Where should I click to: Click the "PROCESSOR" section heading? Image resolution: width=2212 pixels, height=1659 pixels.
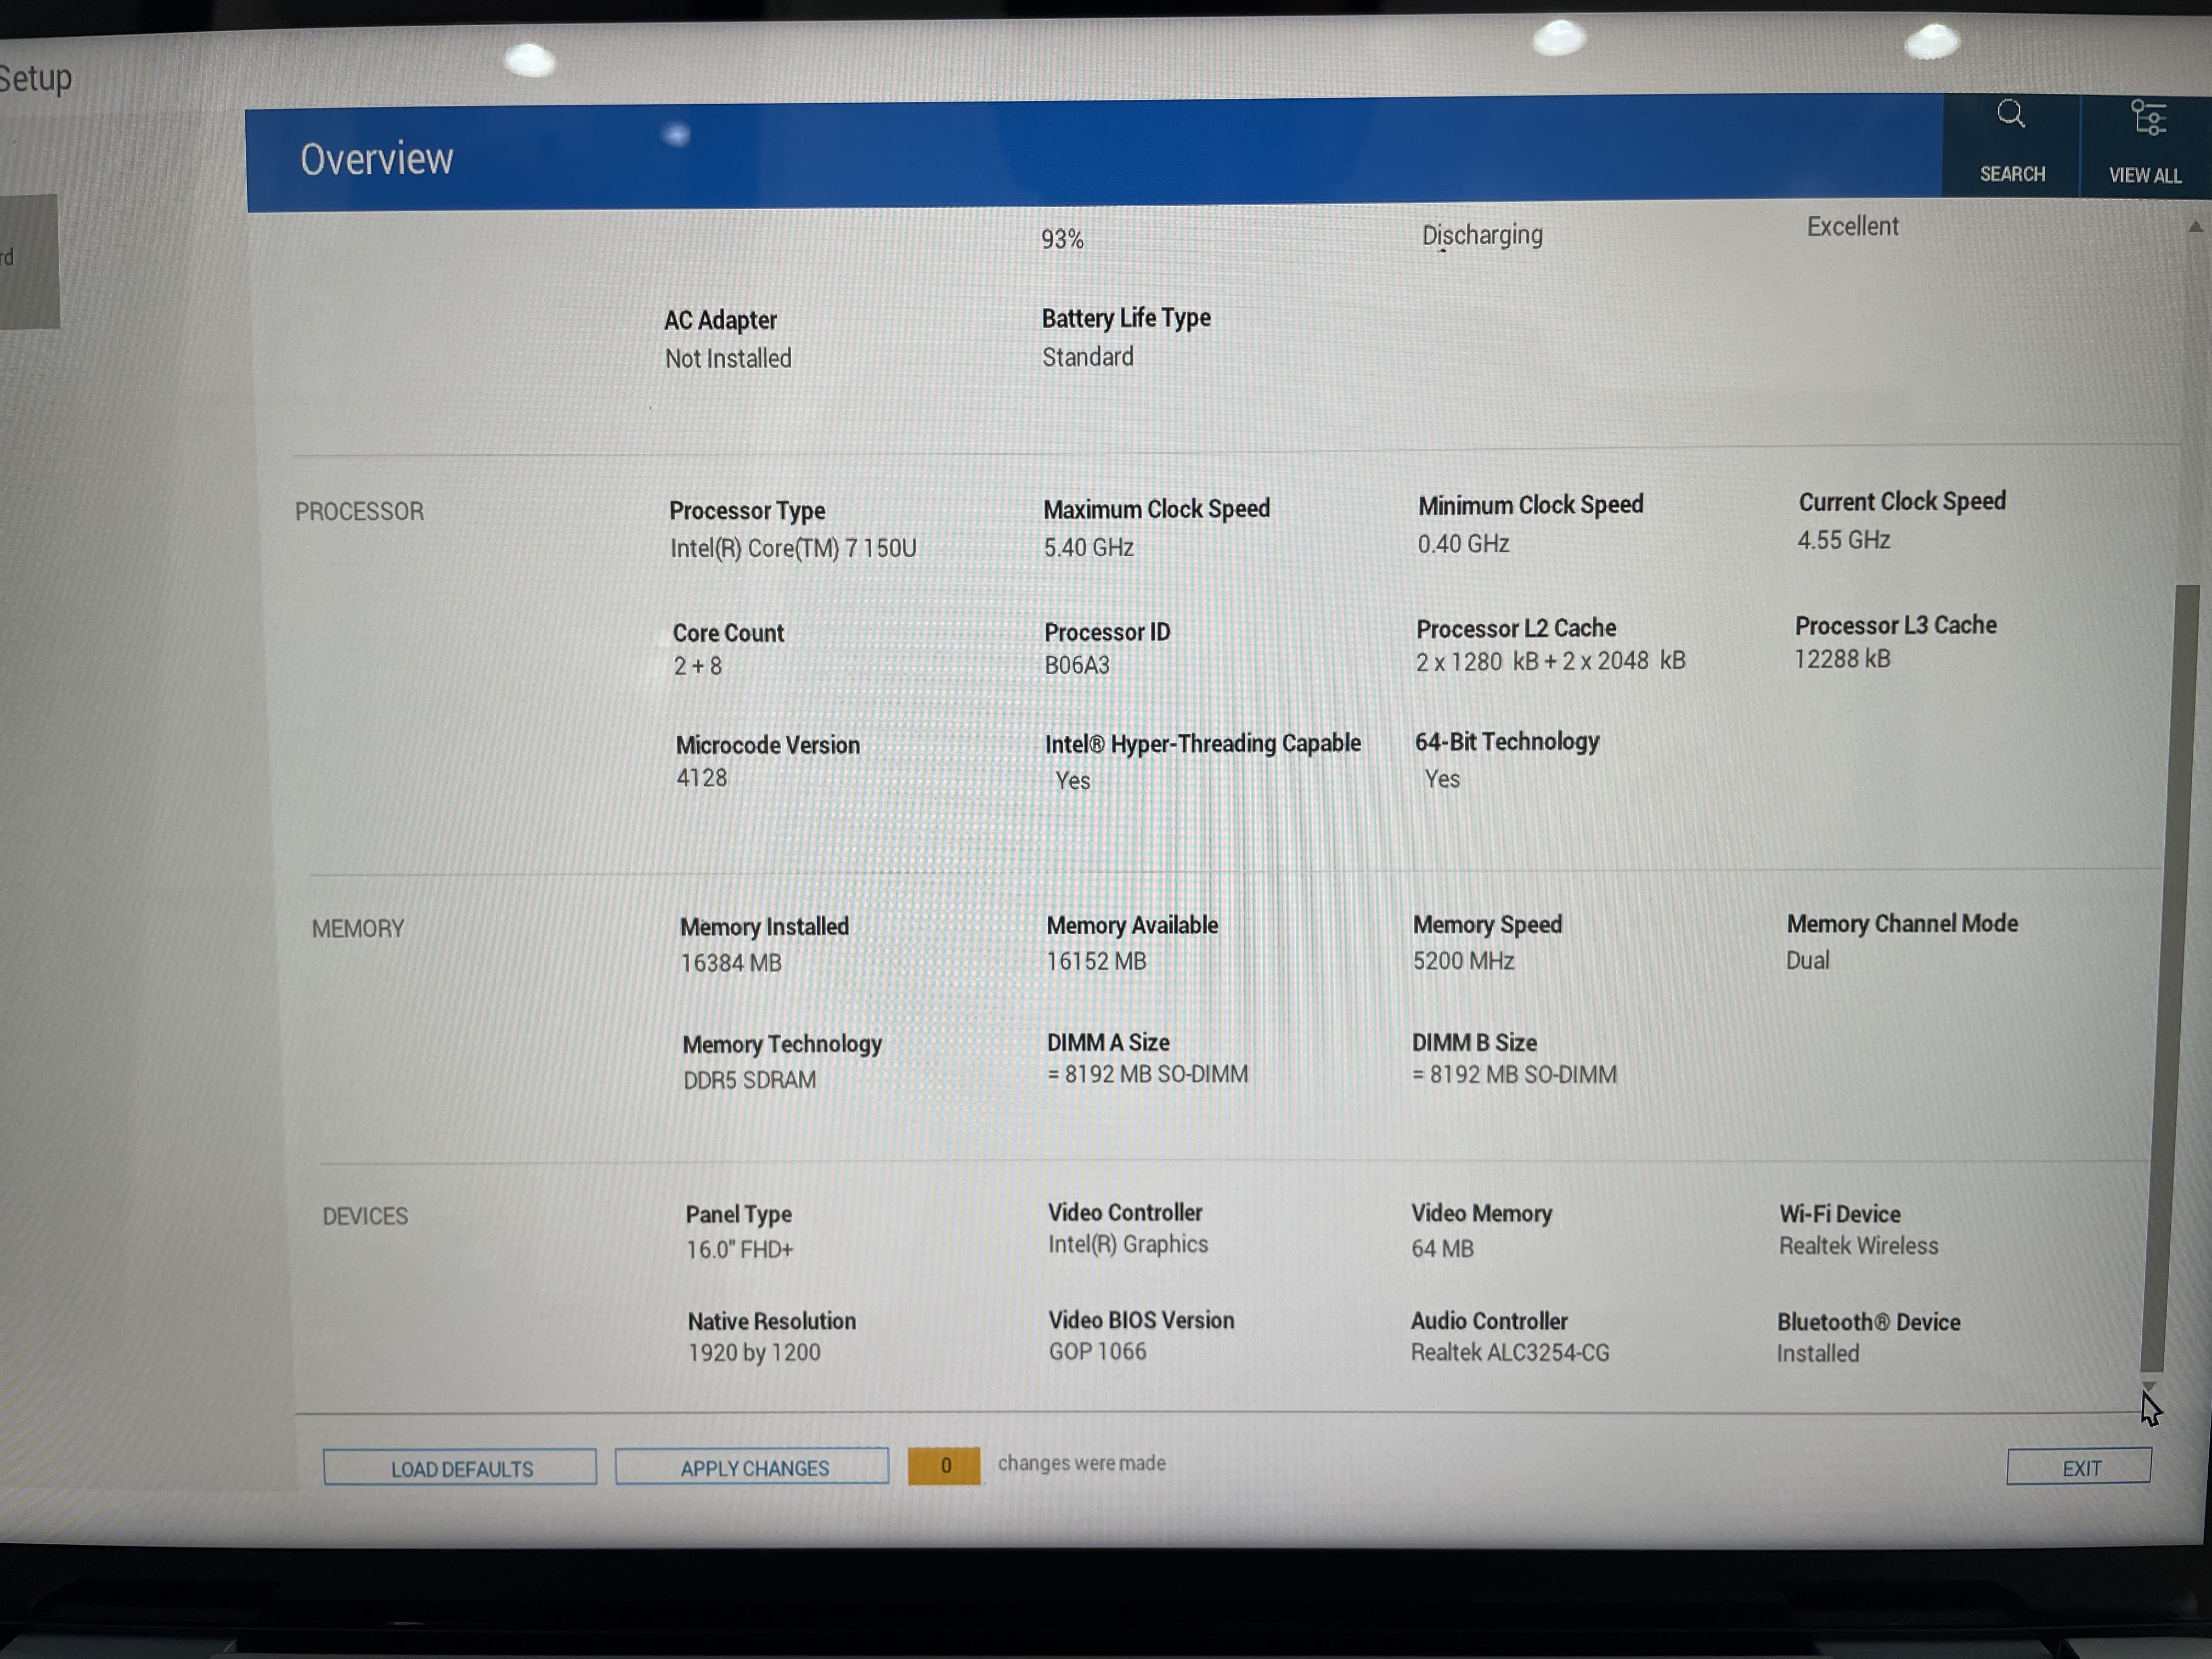(x=359, y=511)
